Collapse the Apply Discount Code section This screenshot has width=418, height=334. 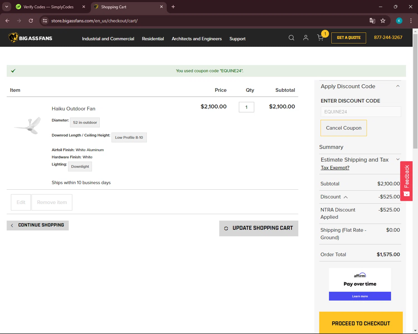click(x=398, y=86)
